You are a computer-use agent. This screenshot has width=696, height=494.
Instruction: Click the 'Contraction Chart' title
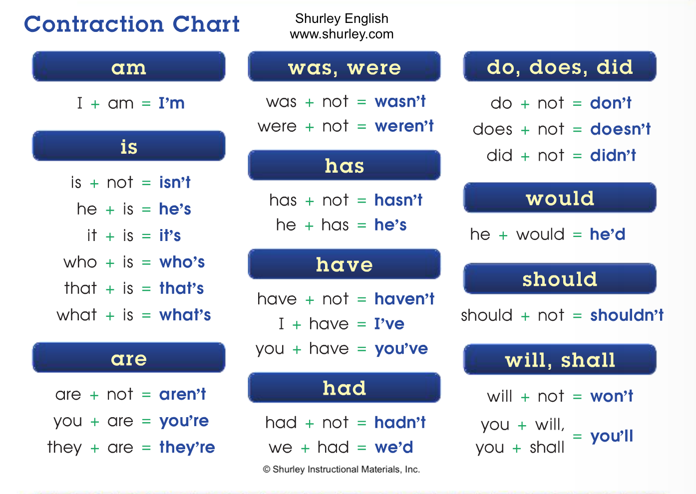[132, 24]
